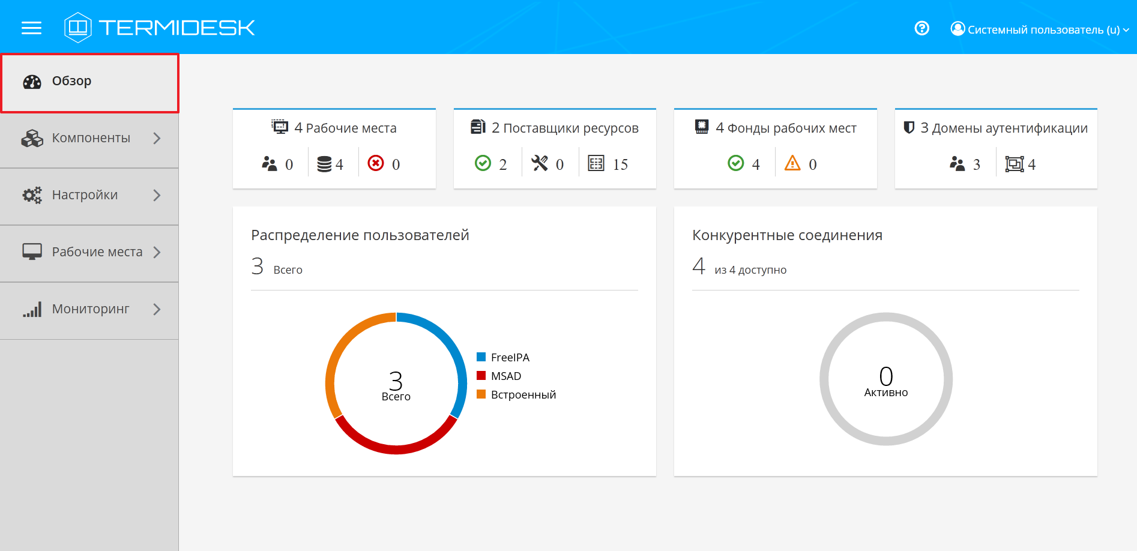This screenshot has width=1137, height=551.
Task: Expand the Настройки sidebar section
Action: 90,195
